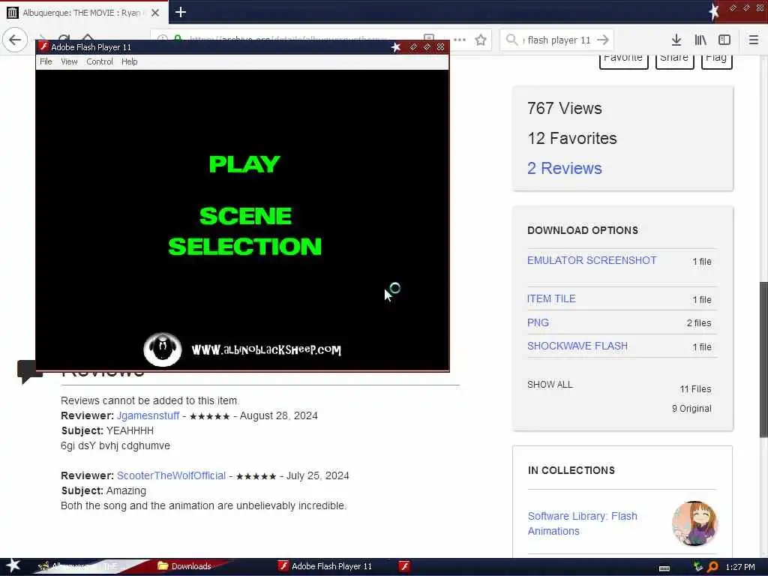The image size is (768, 576).
Task: Close the Albuquerque: THE MOVIE tab
Action: point(154,13)
